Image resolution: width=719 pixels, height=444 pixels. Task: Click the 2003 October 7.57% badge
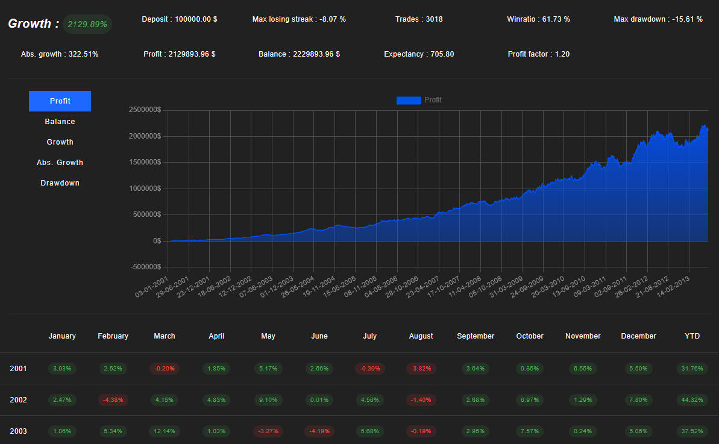530,431
